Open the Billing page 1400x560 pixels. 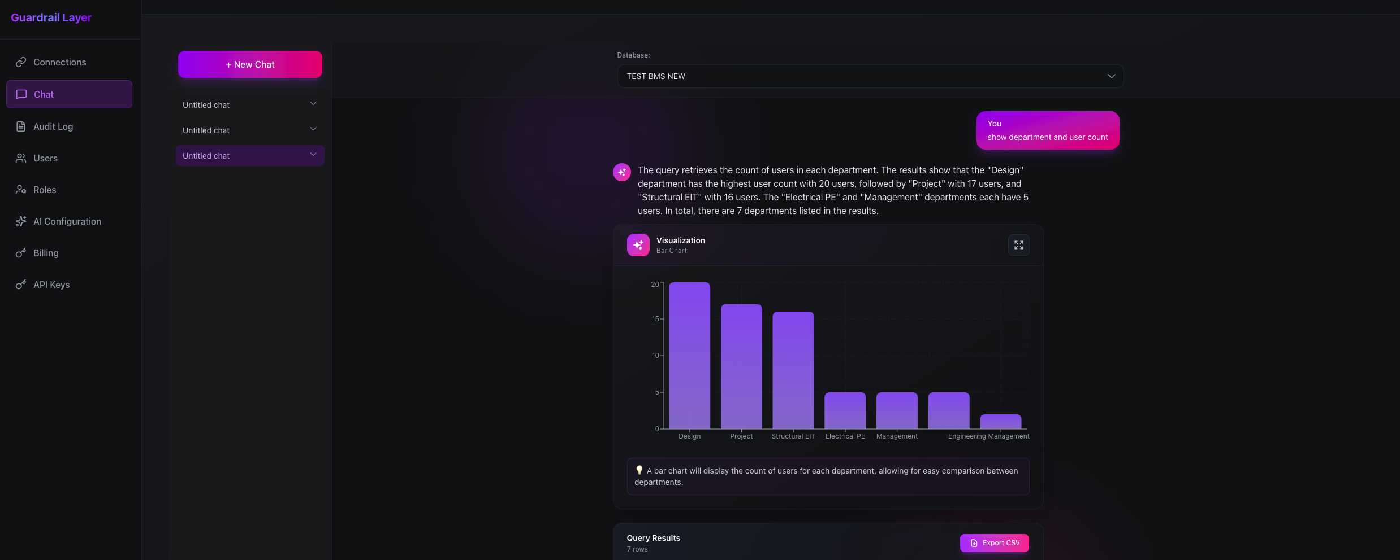click(x=69, y=253)
